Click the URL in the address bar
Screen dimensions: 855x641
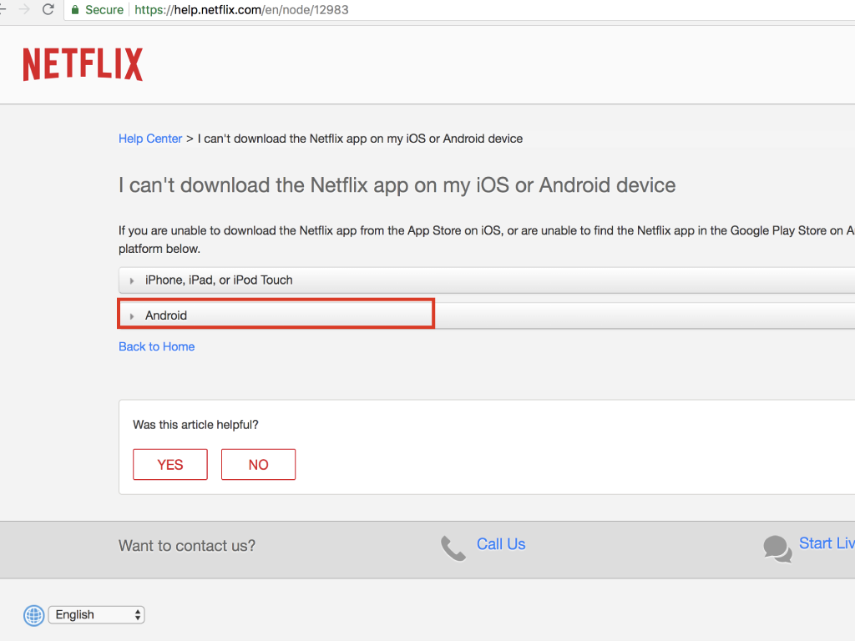tap(241, 10)
